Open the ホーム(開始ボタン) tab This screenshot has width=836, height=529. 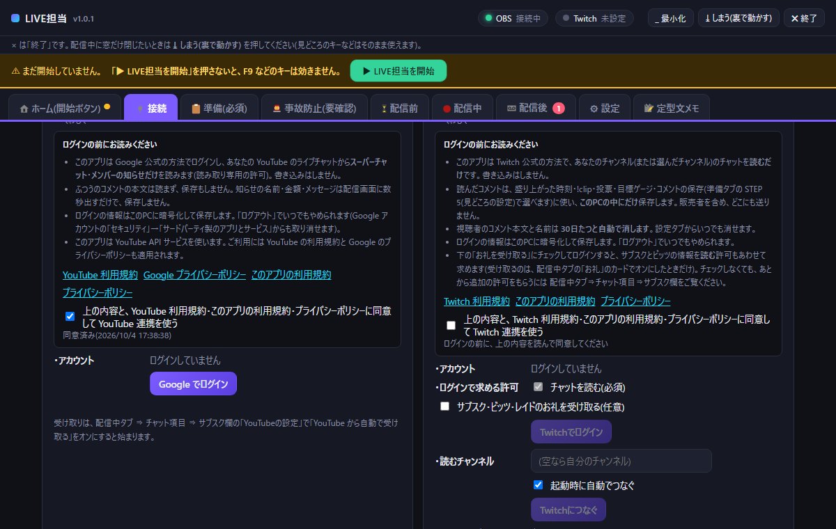(65, 108)
